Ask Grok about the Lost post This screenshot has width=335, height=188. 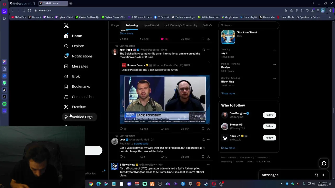coord(204,139)
